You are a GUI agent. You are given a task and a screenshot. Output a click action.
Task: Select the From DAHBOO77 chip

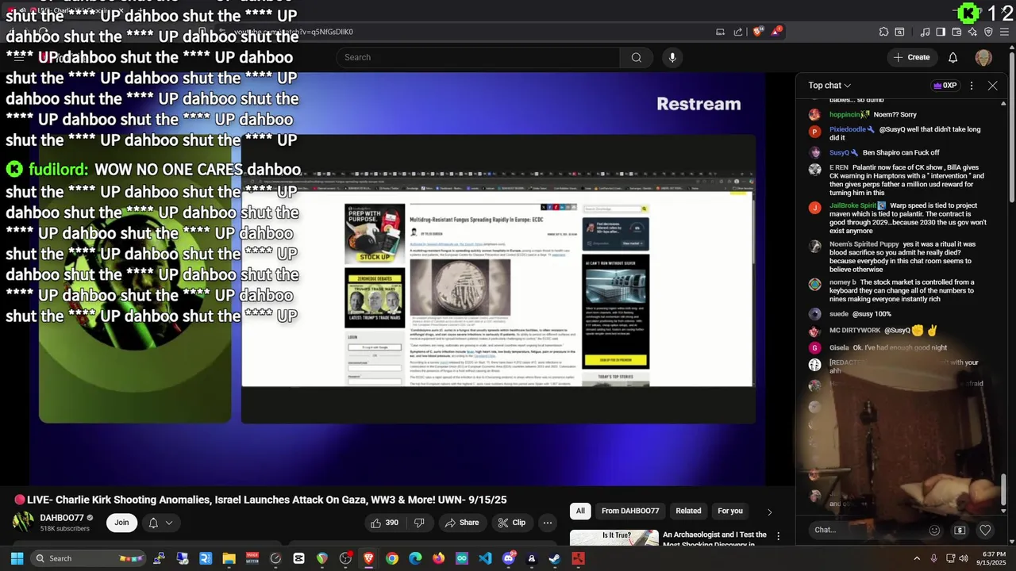click(x=630, y=511)
